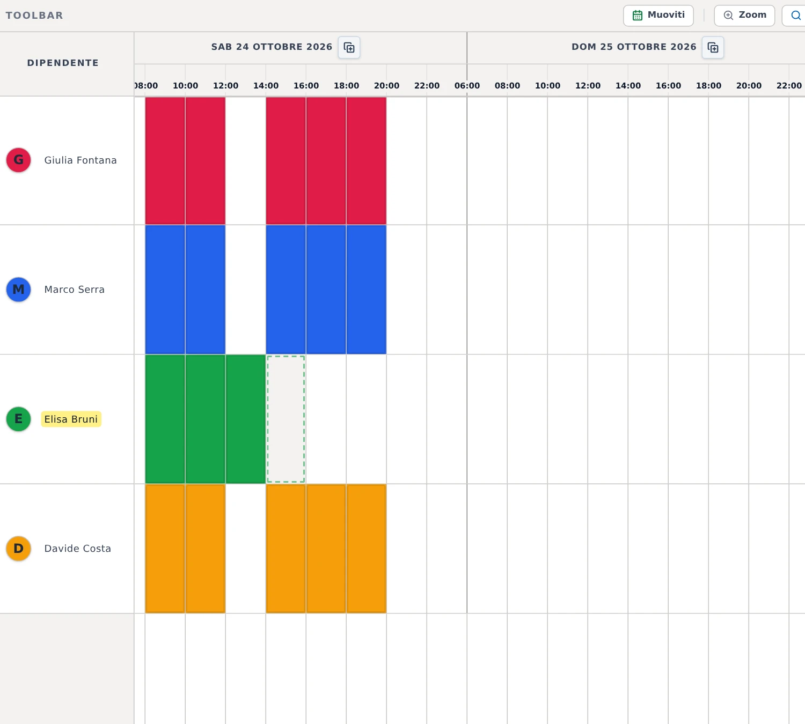Screen dimensions: 805x724
Task: Select the highlighted Elisa Bruni name
Action: point(71,419)
